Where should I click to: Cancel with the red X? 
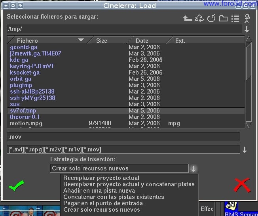242,185
